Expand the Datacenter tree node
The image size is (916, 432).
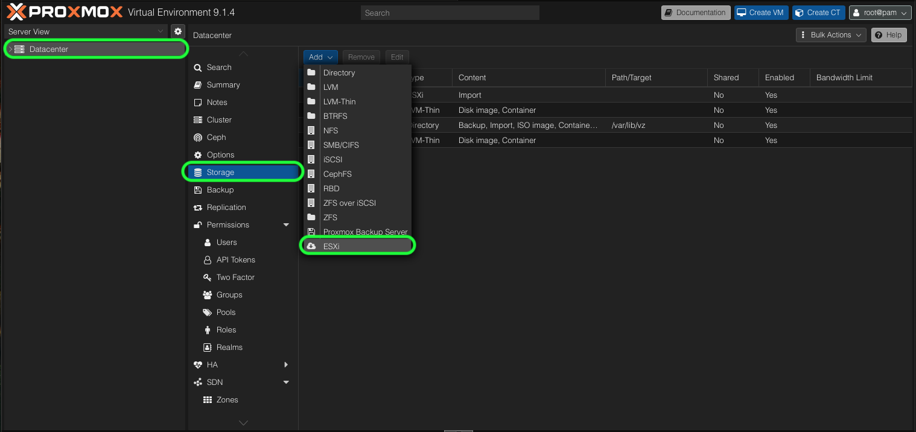pos(10,49)
